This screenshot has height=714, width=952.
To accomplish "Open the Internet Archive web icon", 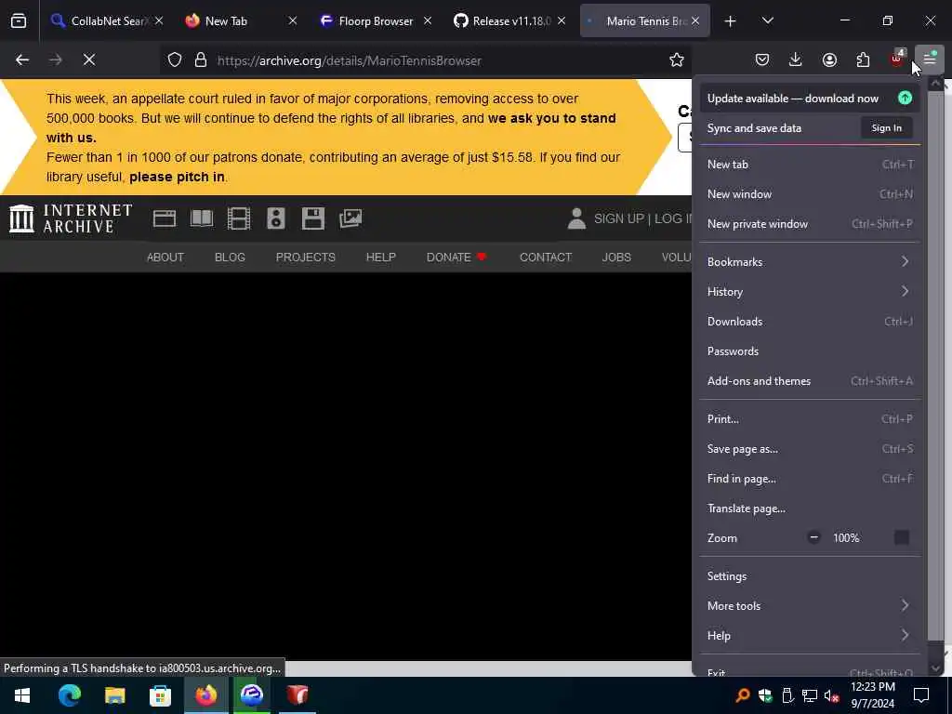I will (x=165, y=218).
